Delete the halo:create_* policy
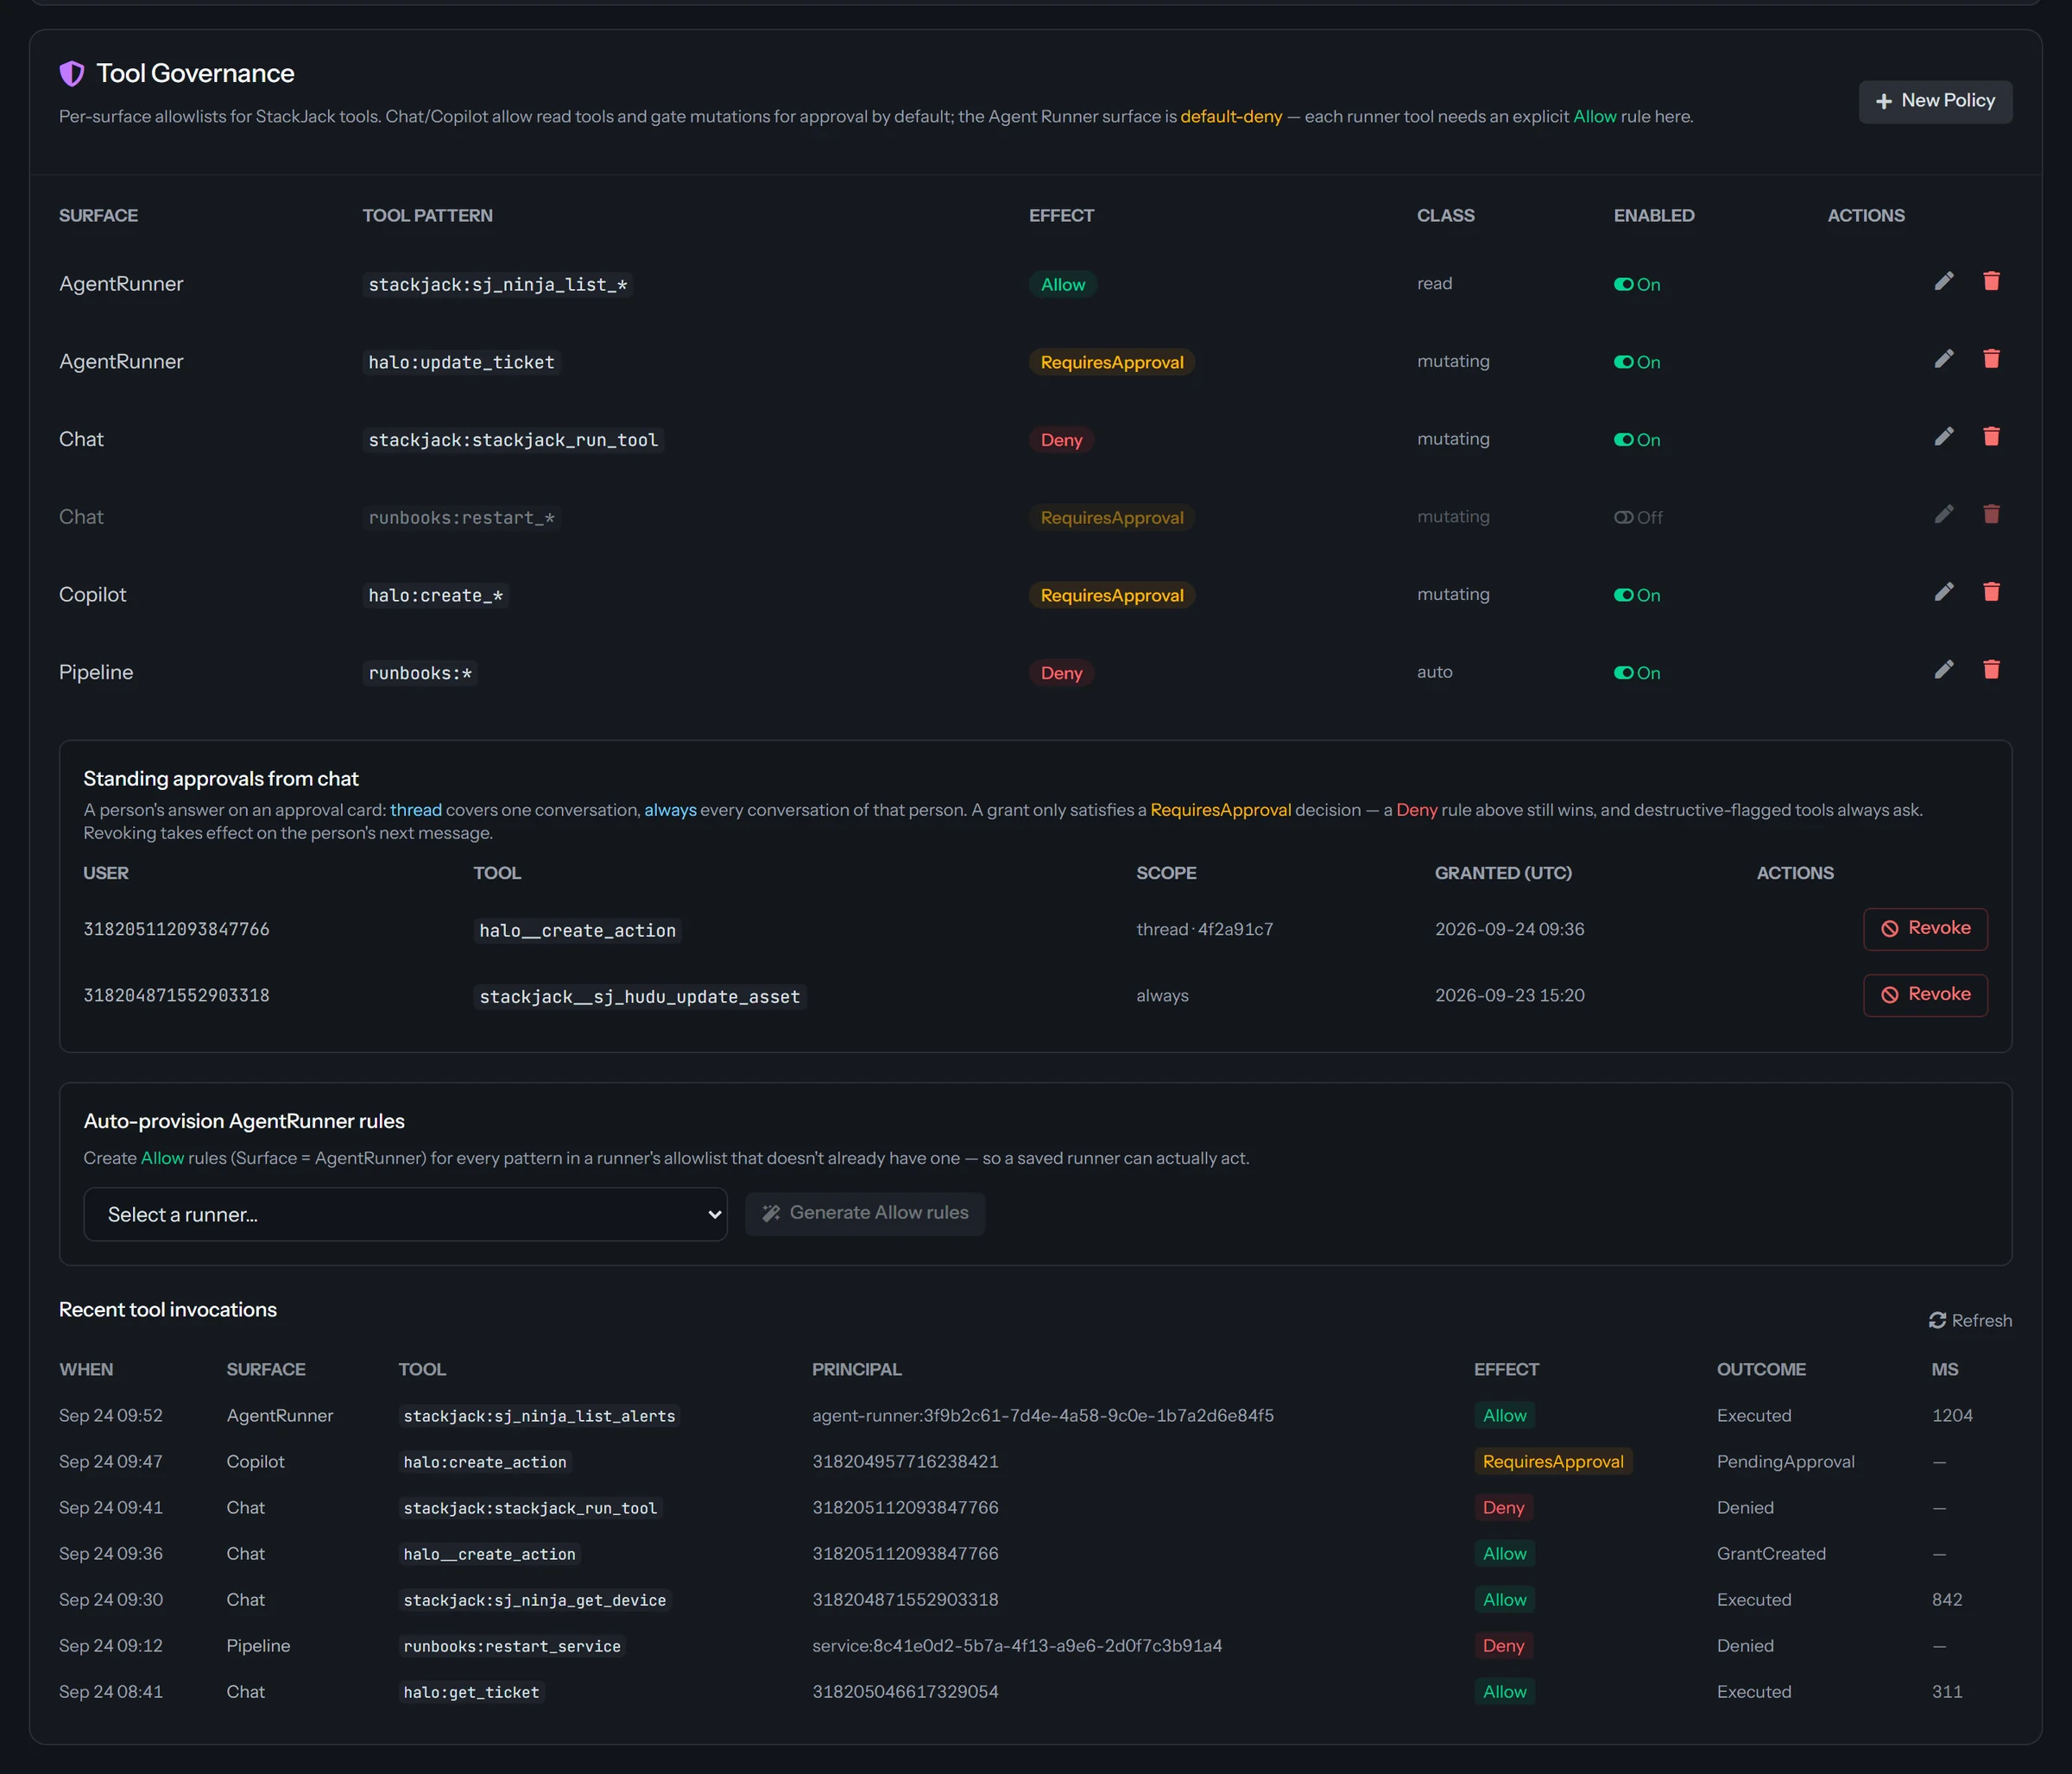Viewport: 2072px width, 1774px height. (x=1991, y=593)
